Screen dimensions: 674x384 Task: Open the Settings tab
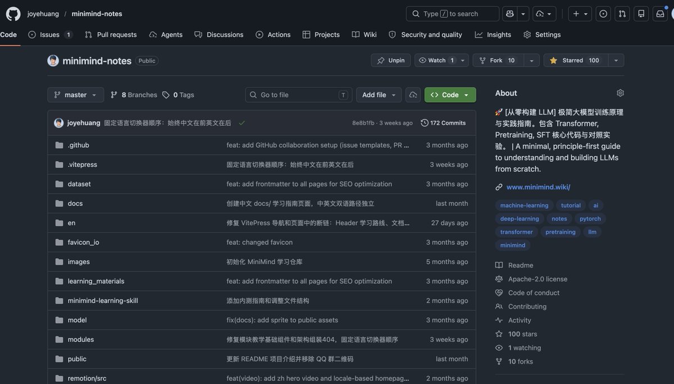click(542, 35)
